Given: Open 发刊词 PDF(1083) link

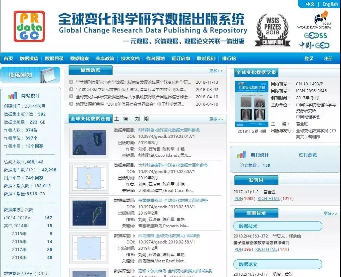Looking at the screenshot, I should click(x=245, y=199).
